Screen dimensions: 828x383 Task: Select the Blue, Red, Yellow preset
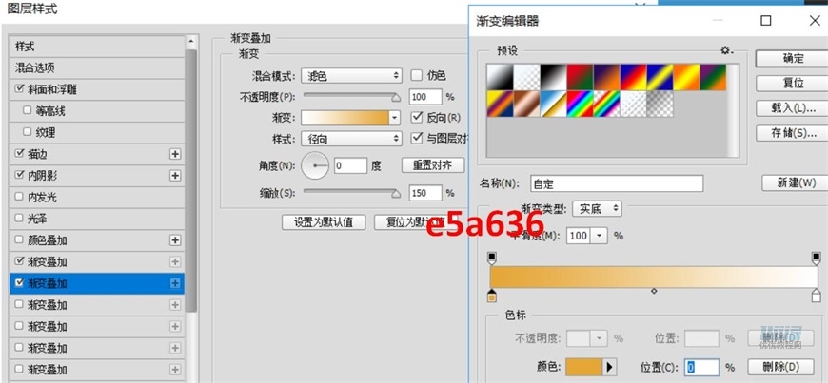tap(633, 77)
